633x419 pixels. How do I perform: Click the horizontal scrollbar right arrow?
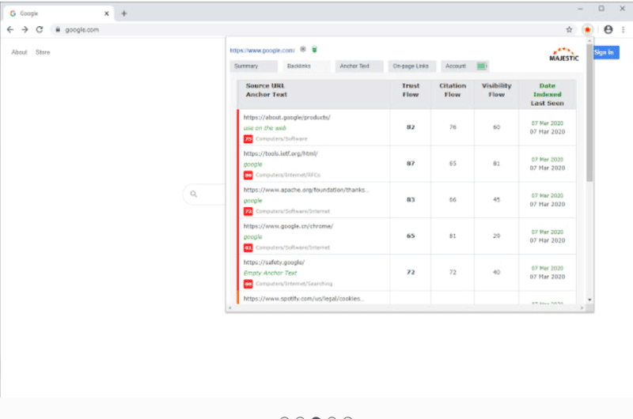[582, 308]
